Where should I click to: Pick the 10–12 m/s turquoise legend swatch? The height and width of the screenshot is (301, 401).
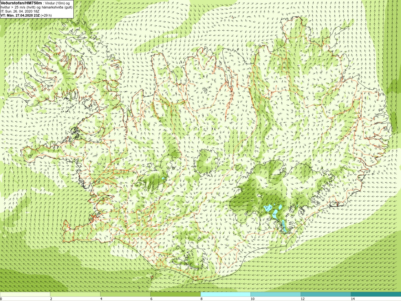coord(276,294)
